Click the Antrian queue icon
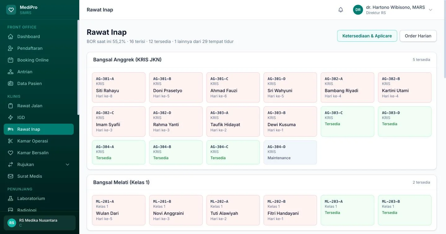The image size is (446, 234). (11, 72)
